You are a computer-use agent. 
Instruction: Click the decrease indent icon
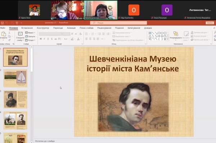[x=99, y=34]
